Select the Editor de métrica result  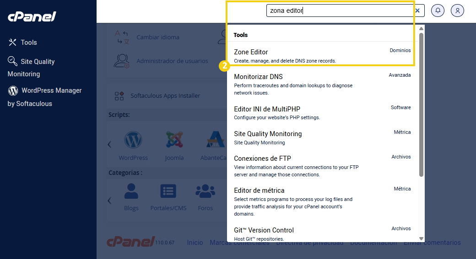322,202
